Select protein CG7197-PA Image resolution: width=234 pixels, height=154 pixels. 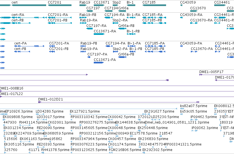(97, 54)
